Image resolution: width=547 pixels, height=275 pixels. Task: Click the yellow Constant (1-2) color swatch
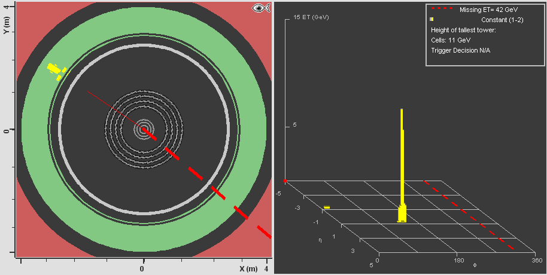[x=431, y=19]
